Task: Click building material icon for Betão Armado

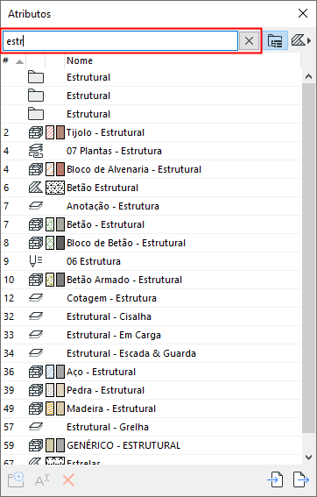Action: pos(36,280)
